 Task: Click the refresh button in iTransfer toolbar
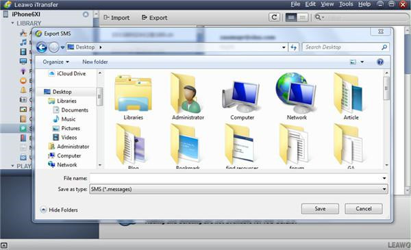(274, 18)
